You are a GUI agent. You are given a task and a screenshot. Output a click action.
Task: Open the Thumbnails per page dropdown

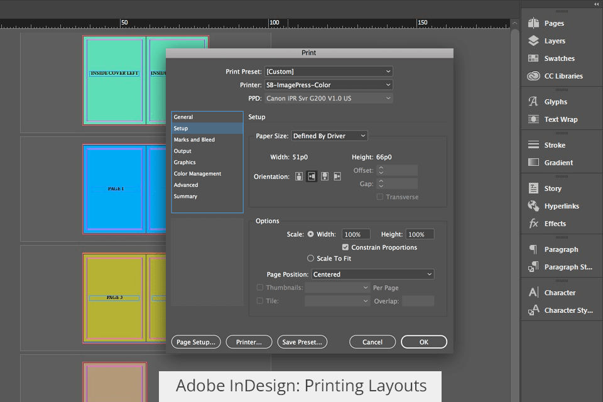(x=338, y=287)
